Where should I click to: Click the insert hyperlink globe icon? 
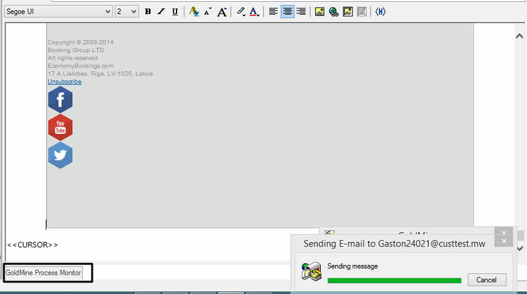333,12
